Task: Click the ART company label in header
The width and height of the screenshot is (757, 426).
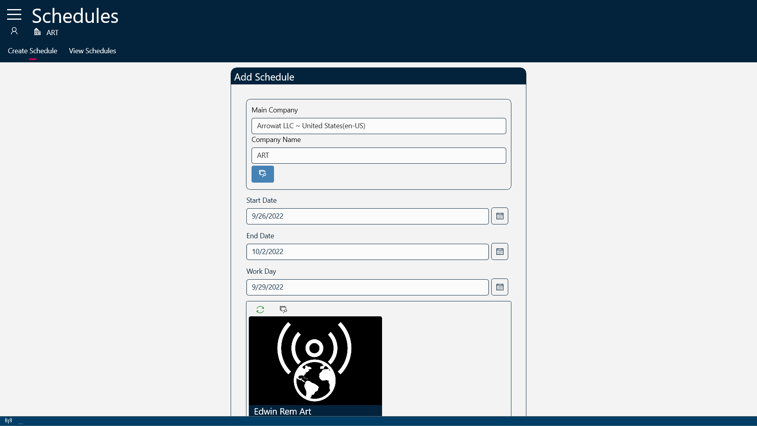Action: pos(52,33)
